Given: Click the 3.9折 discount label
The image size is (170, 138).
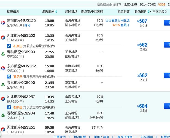Looking at the screenshot, I should coord(144,26).
